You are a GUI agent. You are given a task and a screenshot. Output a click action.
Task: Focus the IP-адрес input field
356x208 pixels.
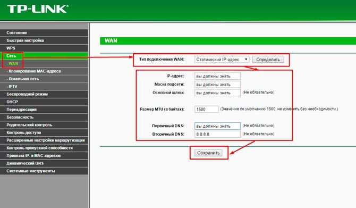217,76
